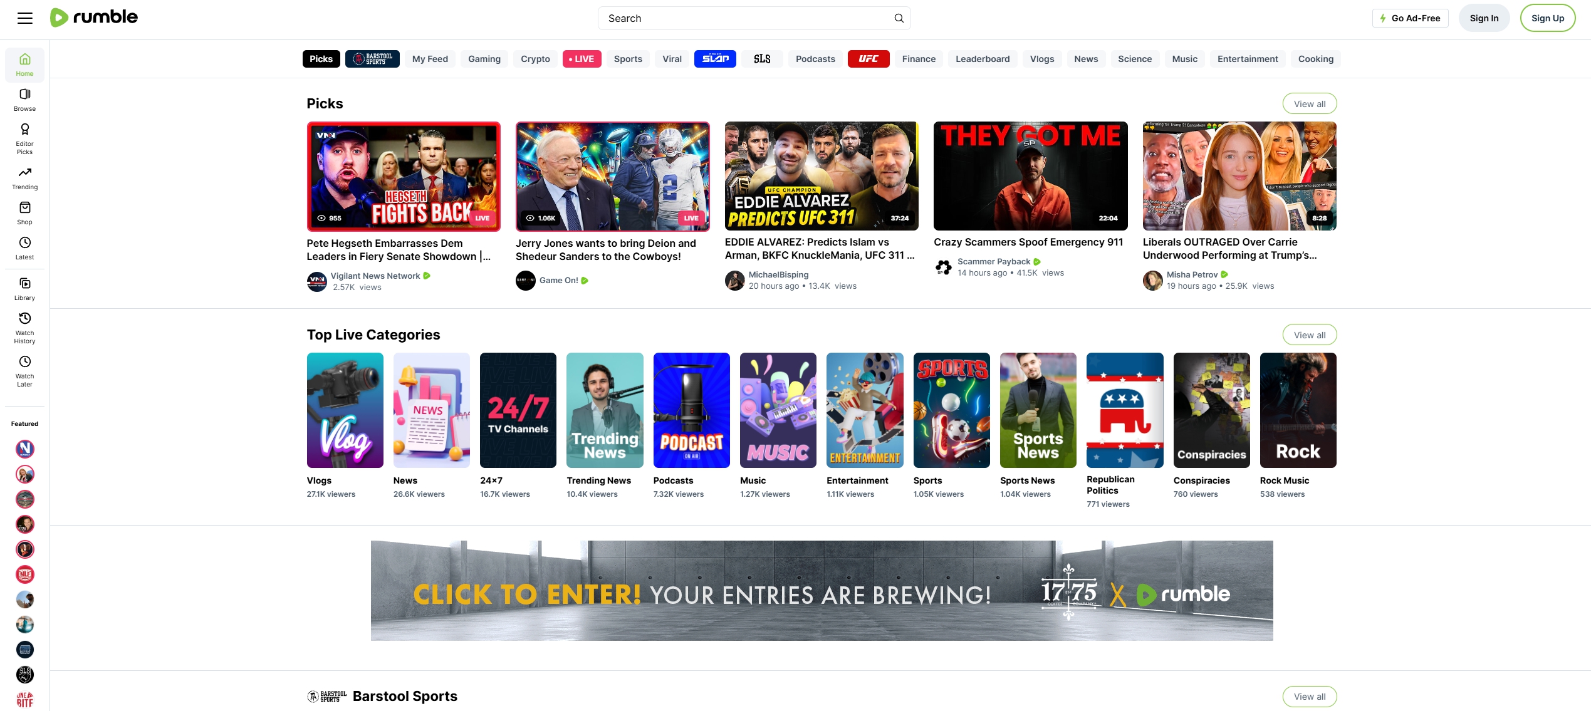Open Watch History in sidebar
This screenshot has width=1591, height=711.
(x=24, y=328)
